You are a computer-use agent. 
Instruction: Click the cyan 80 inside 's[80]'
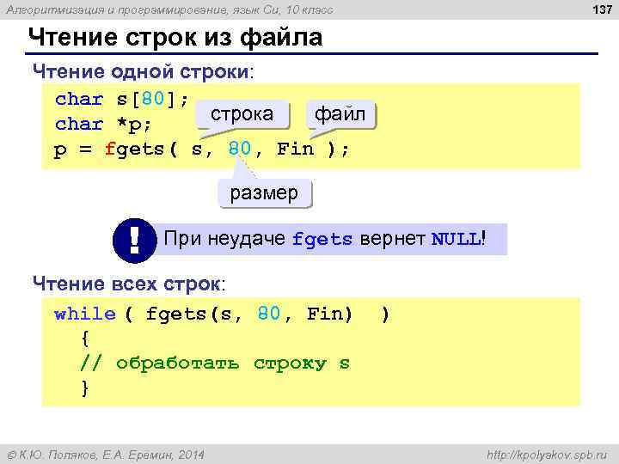click(153, 99)
